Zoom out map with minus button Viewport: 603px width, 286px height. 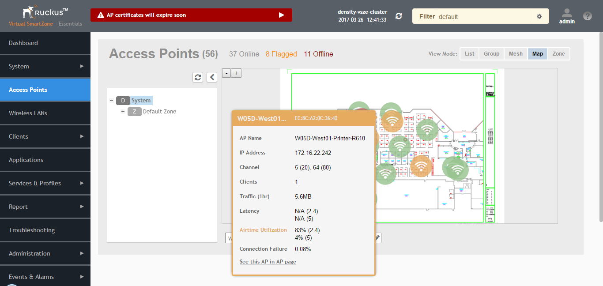(226, 73)
